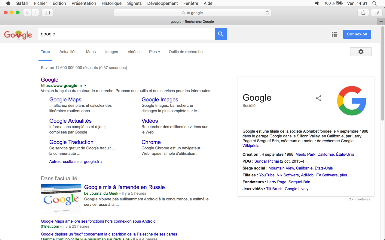Screen dimensions: 385x240
Task: Open the Développement menu
Action: click(162, 3)
